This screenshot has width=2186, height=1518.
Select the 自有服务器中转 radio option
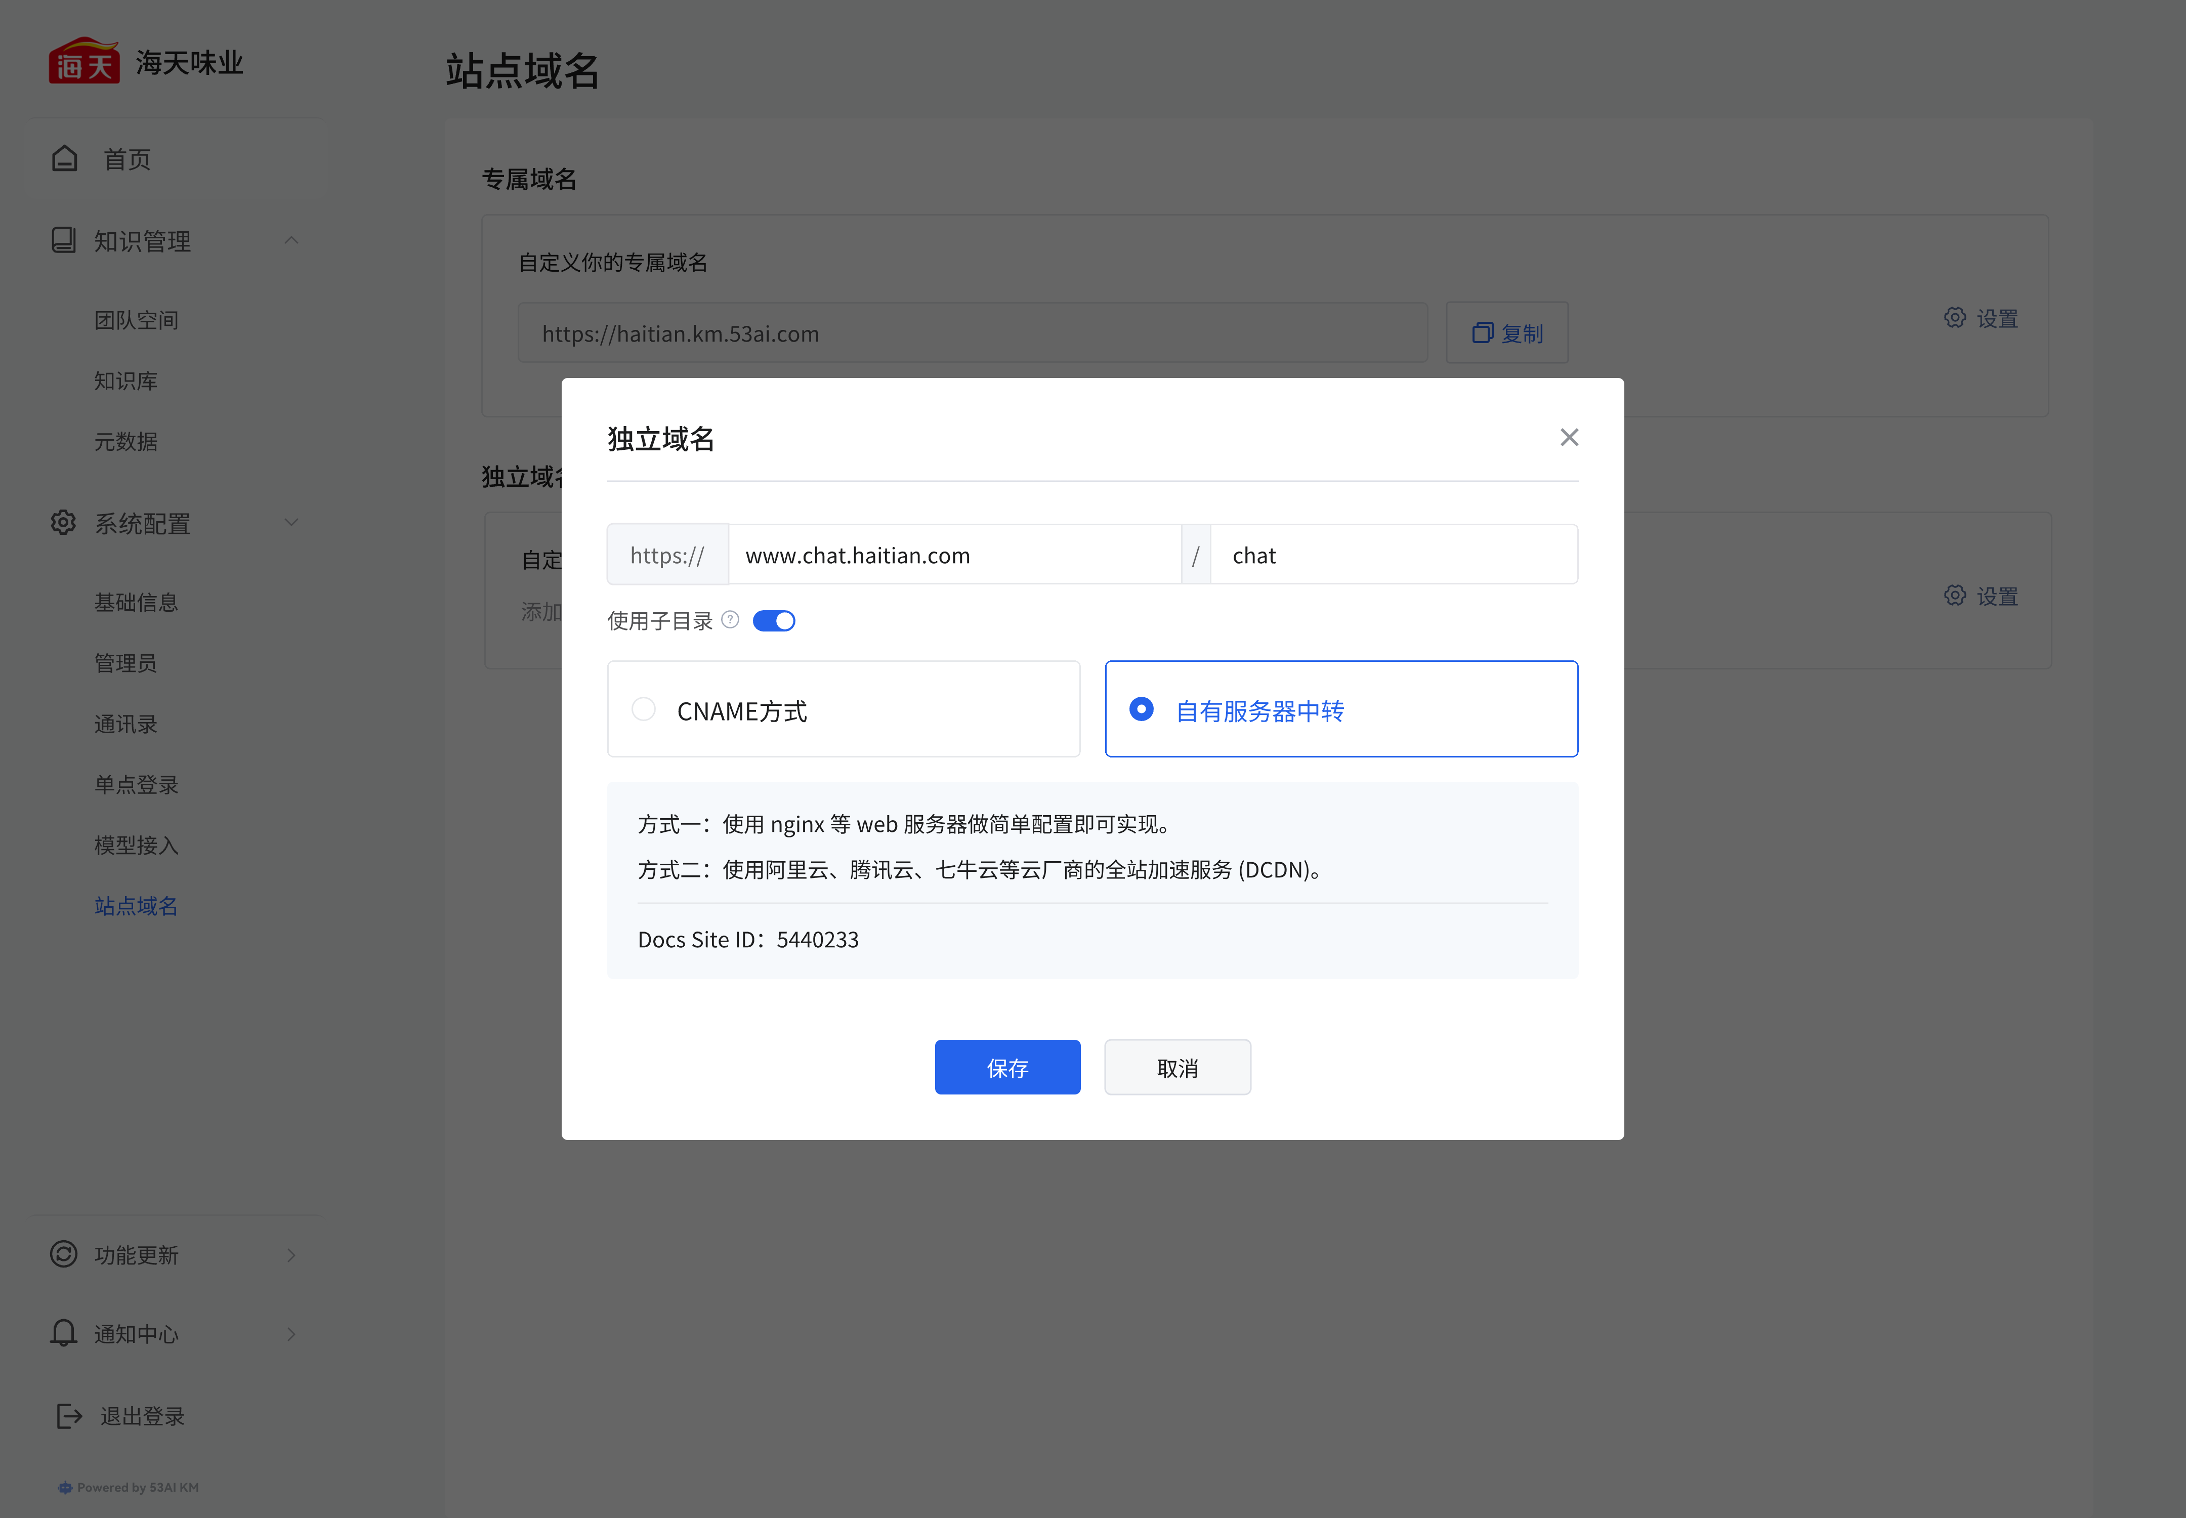tap(1142, 709)
